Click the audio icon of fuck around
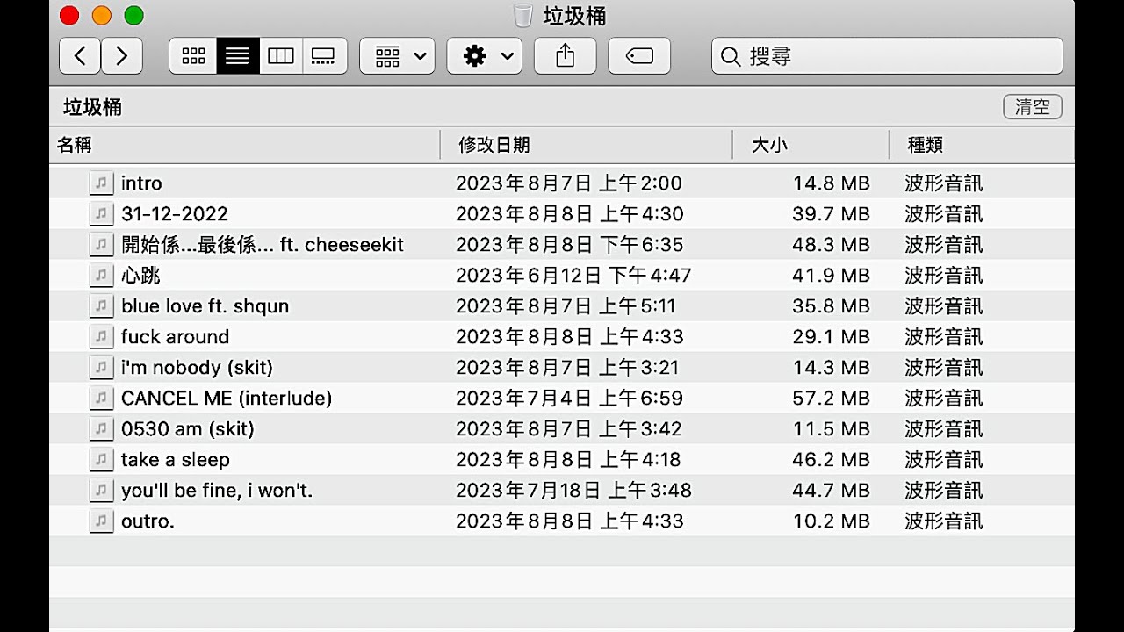The width and height of the screenshot is (1124, 632). tap(102, 337)
